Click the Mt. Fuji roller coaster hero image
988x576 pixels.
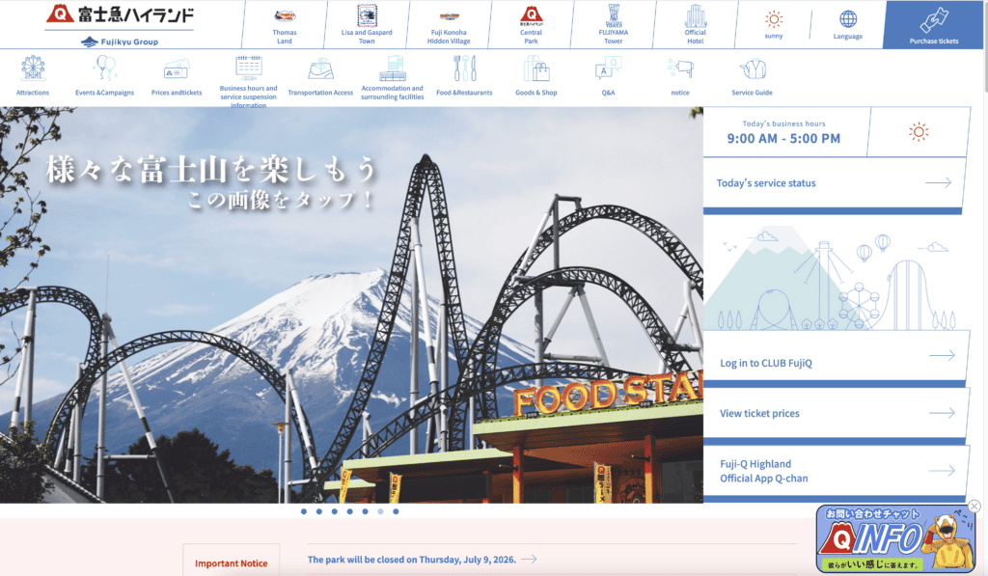coord(351,304)
